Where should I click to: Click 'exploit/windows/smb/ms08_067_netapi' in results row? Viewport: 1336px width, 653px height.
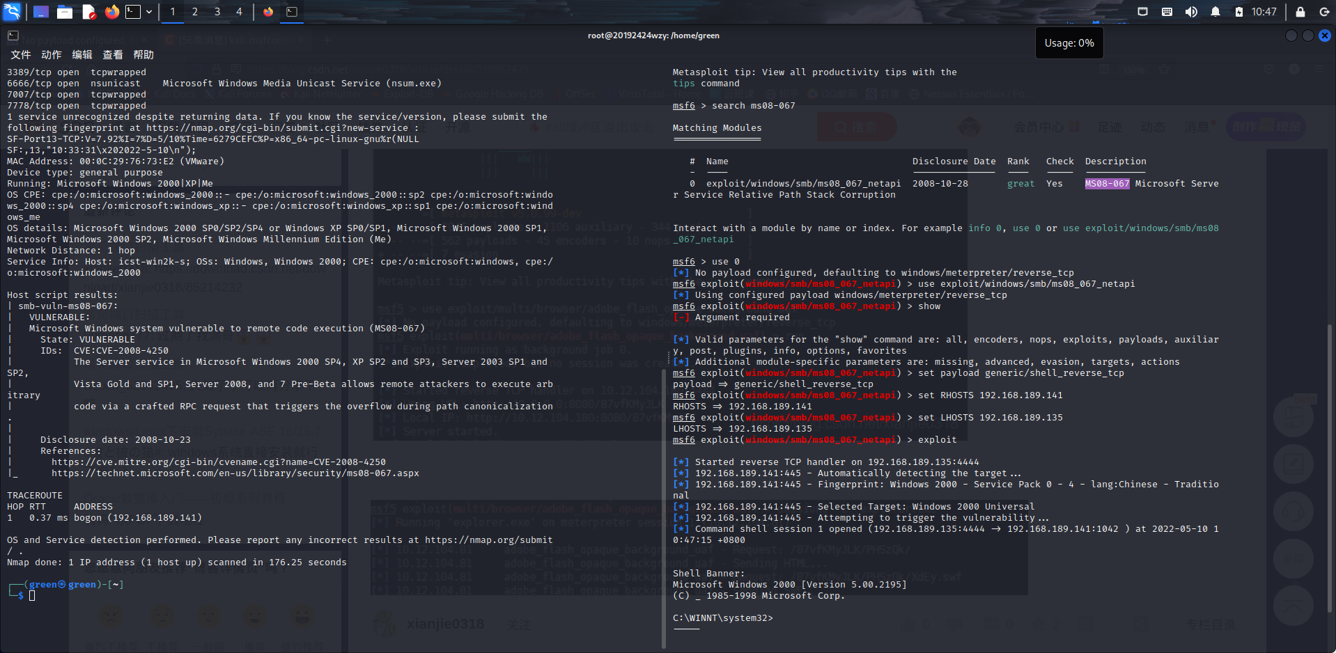804,184
